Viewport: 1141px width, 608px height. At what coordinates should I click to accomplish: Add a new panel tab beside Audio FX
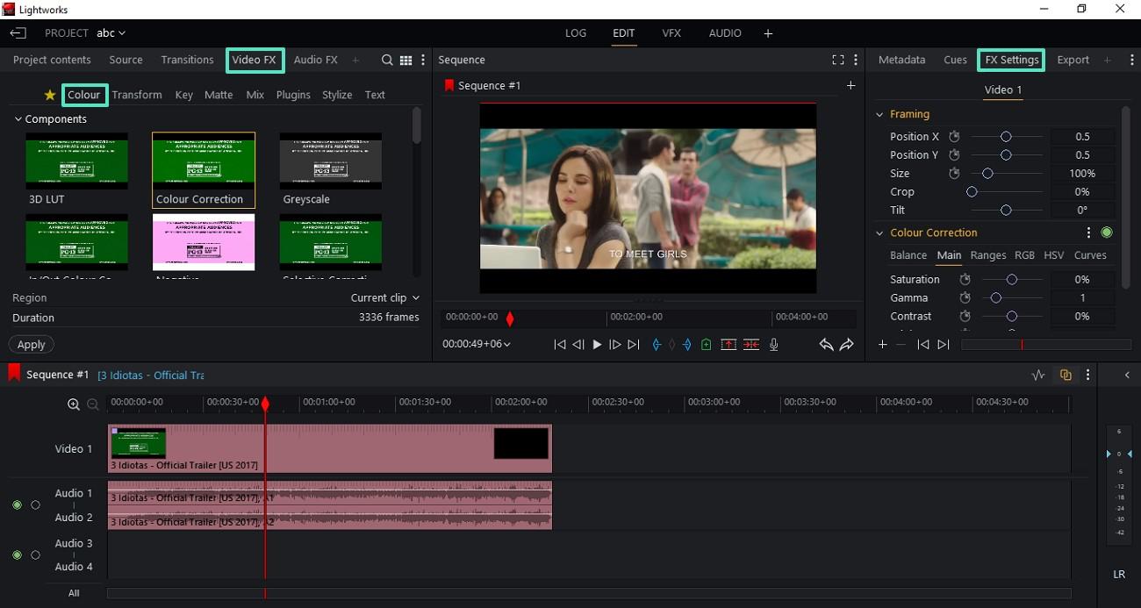(355, 60)
